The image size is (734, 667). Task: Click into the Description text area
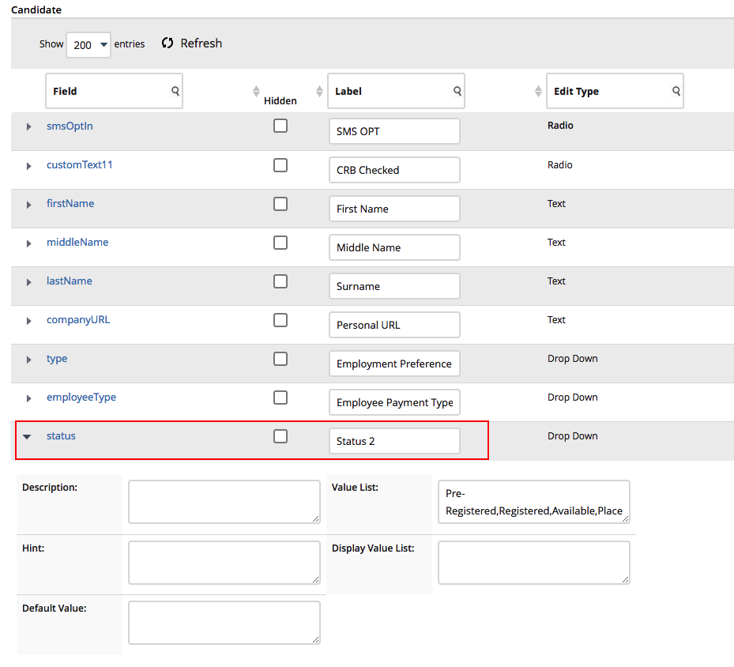coord(224,502)
